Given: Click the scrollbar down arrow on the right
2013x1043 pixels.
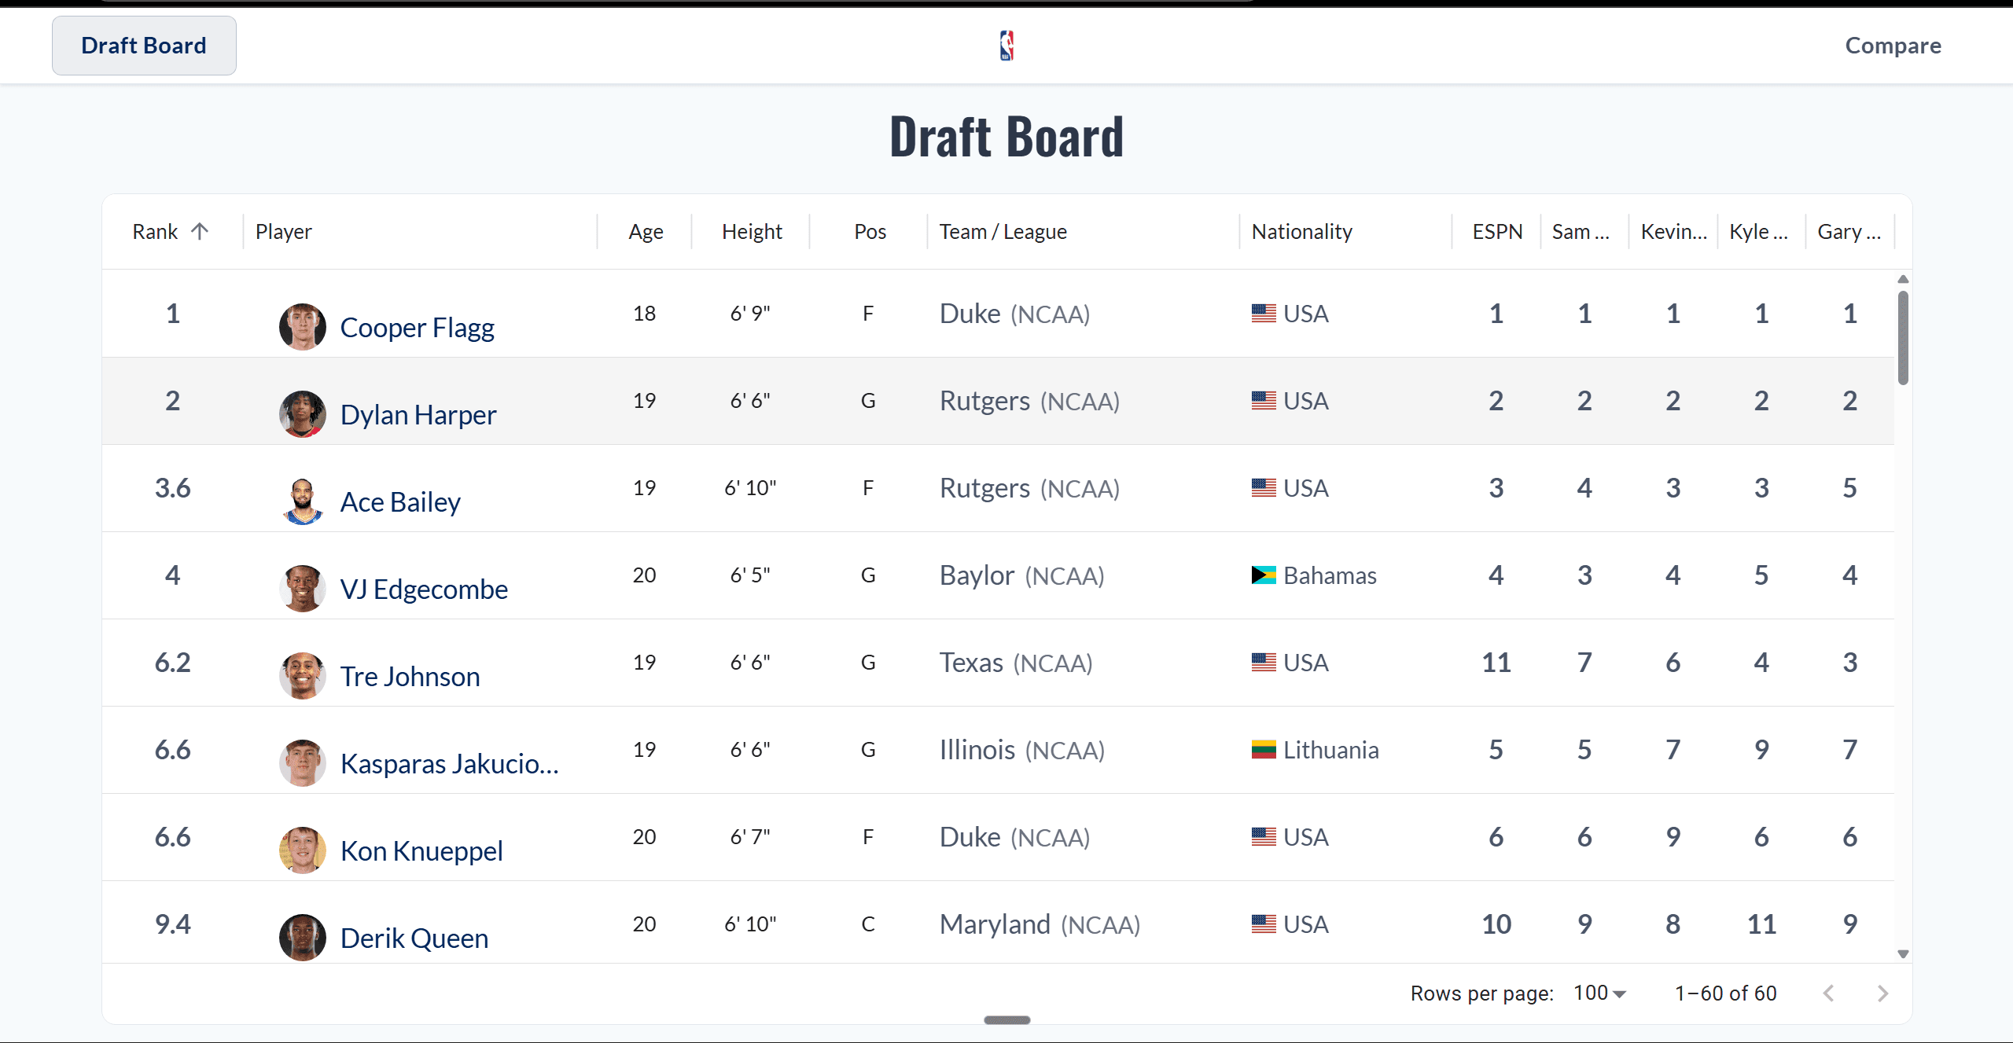Looking at the screenshot, I should 1903,953.
